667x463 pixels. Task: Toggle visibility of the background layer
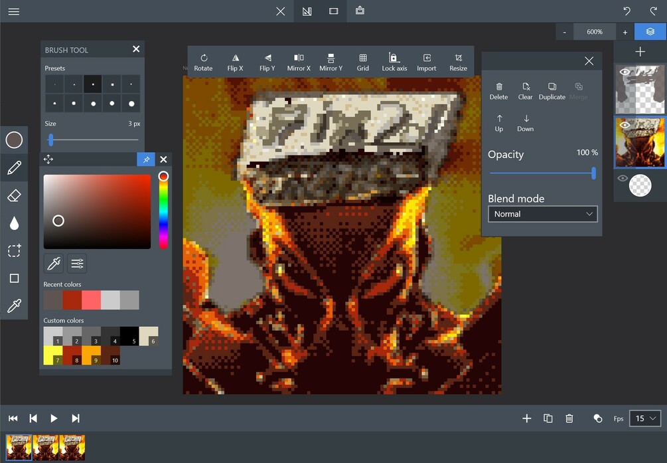click(623, 178)
